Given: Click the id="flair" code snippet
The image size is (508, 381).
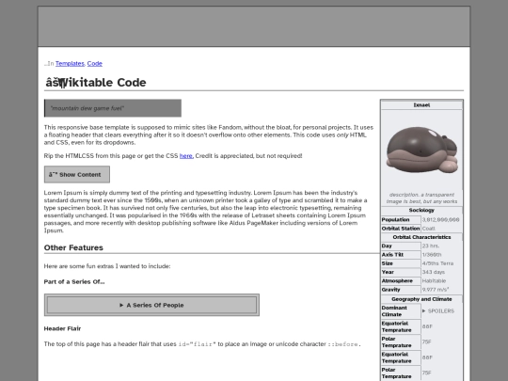Looking at the screenshot, I should click(x=197, y=344).
